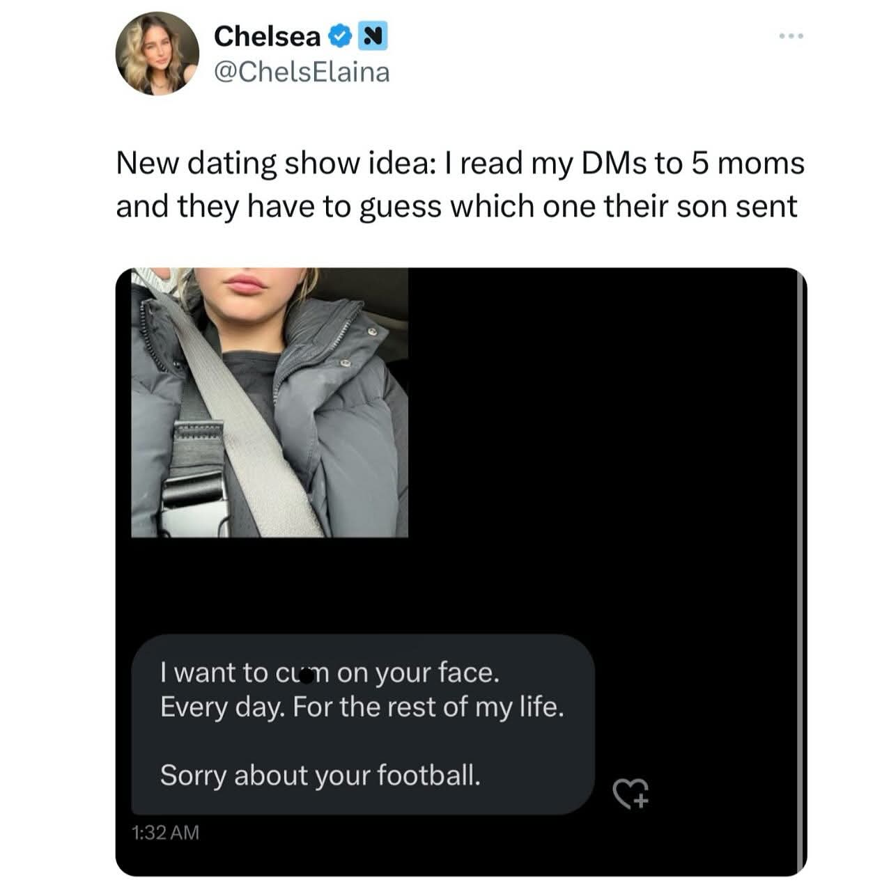Click the square N affiliation badge
This screenshot has width=882, height=887.
tap(372, 36)
